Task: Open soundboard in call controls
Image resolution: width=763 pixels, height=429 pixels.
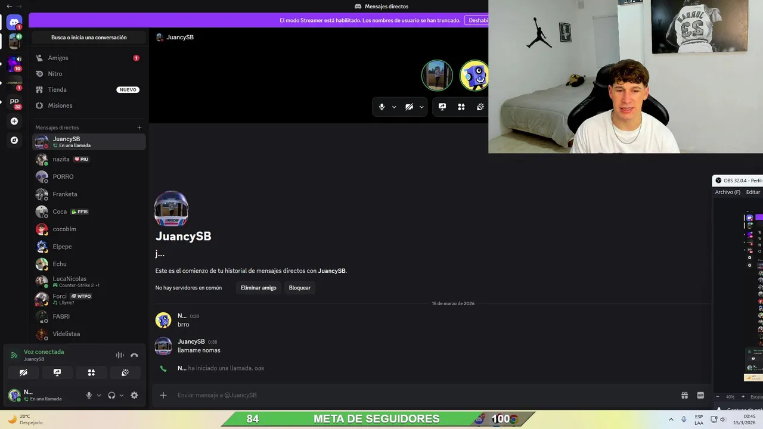Action: pyautogui.click(x=480, y=107)
